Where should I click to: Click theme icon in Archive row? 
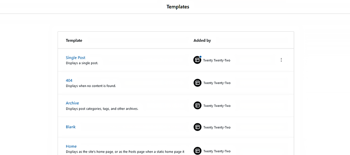pos(197,105)
